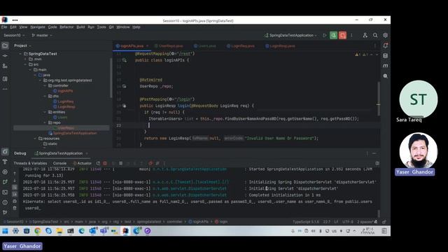The image size is (448, 252).
Task: Open the Build menu
Action: [80, 27]
